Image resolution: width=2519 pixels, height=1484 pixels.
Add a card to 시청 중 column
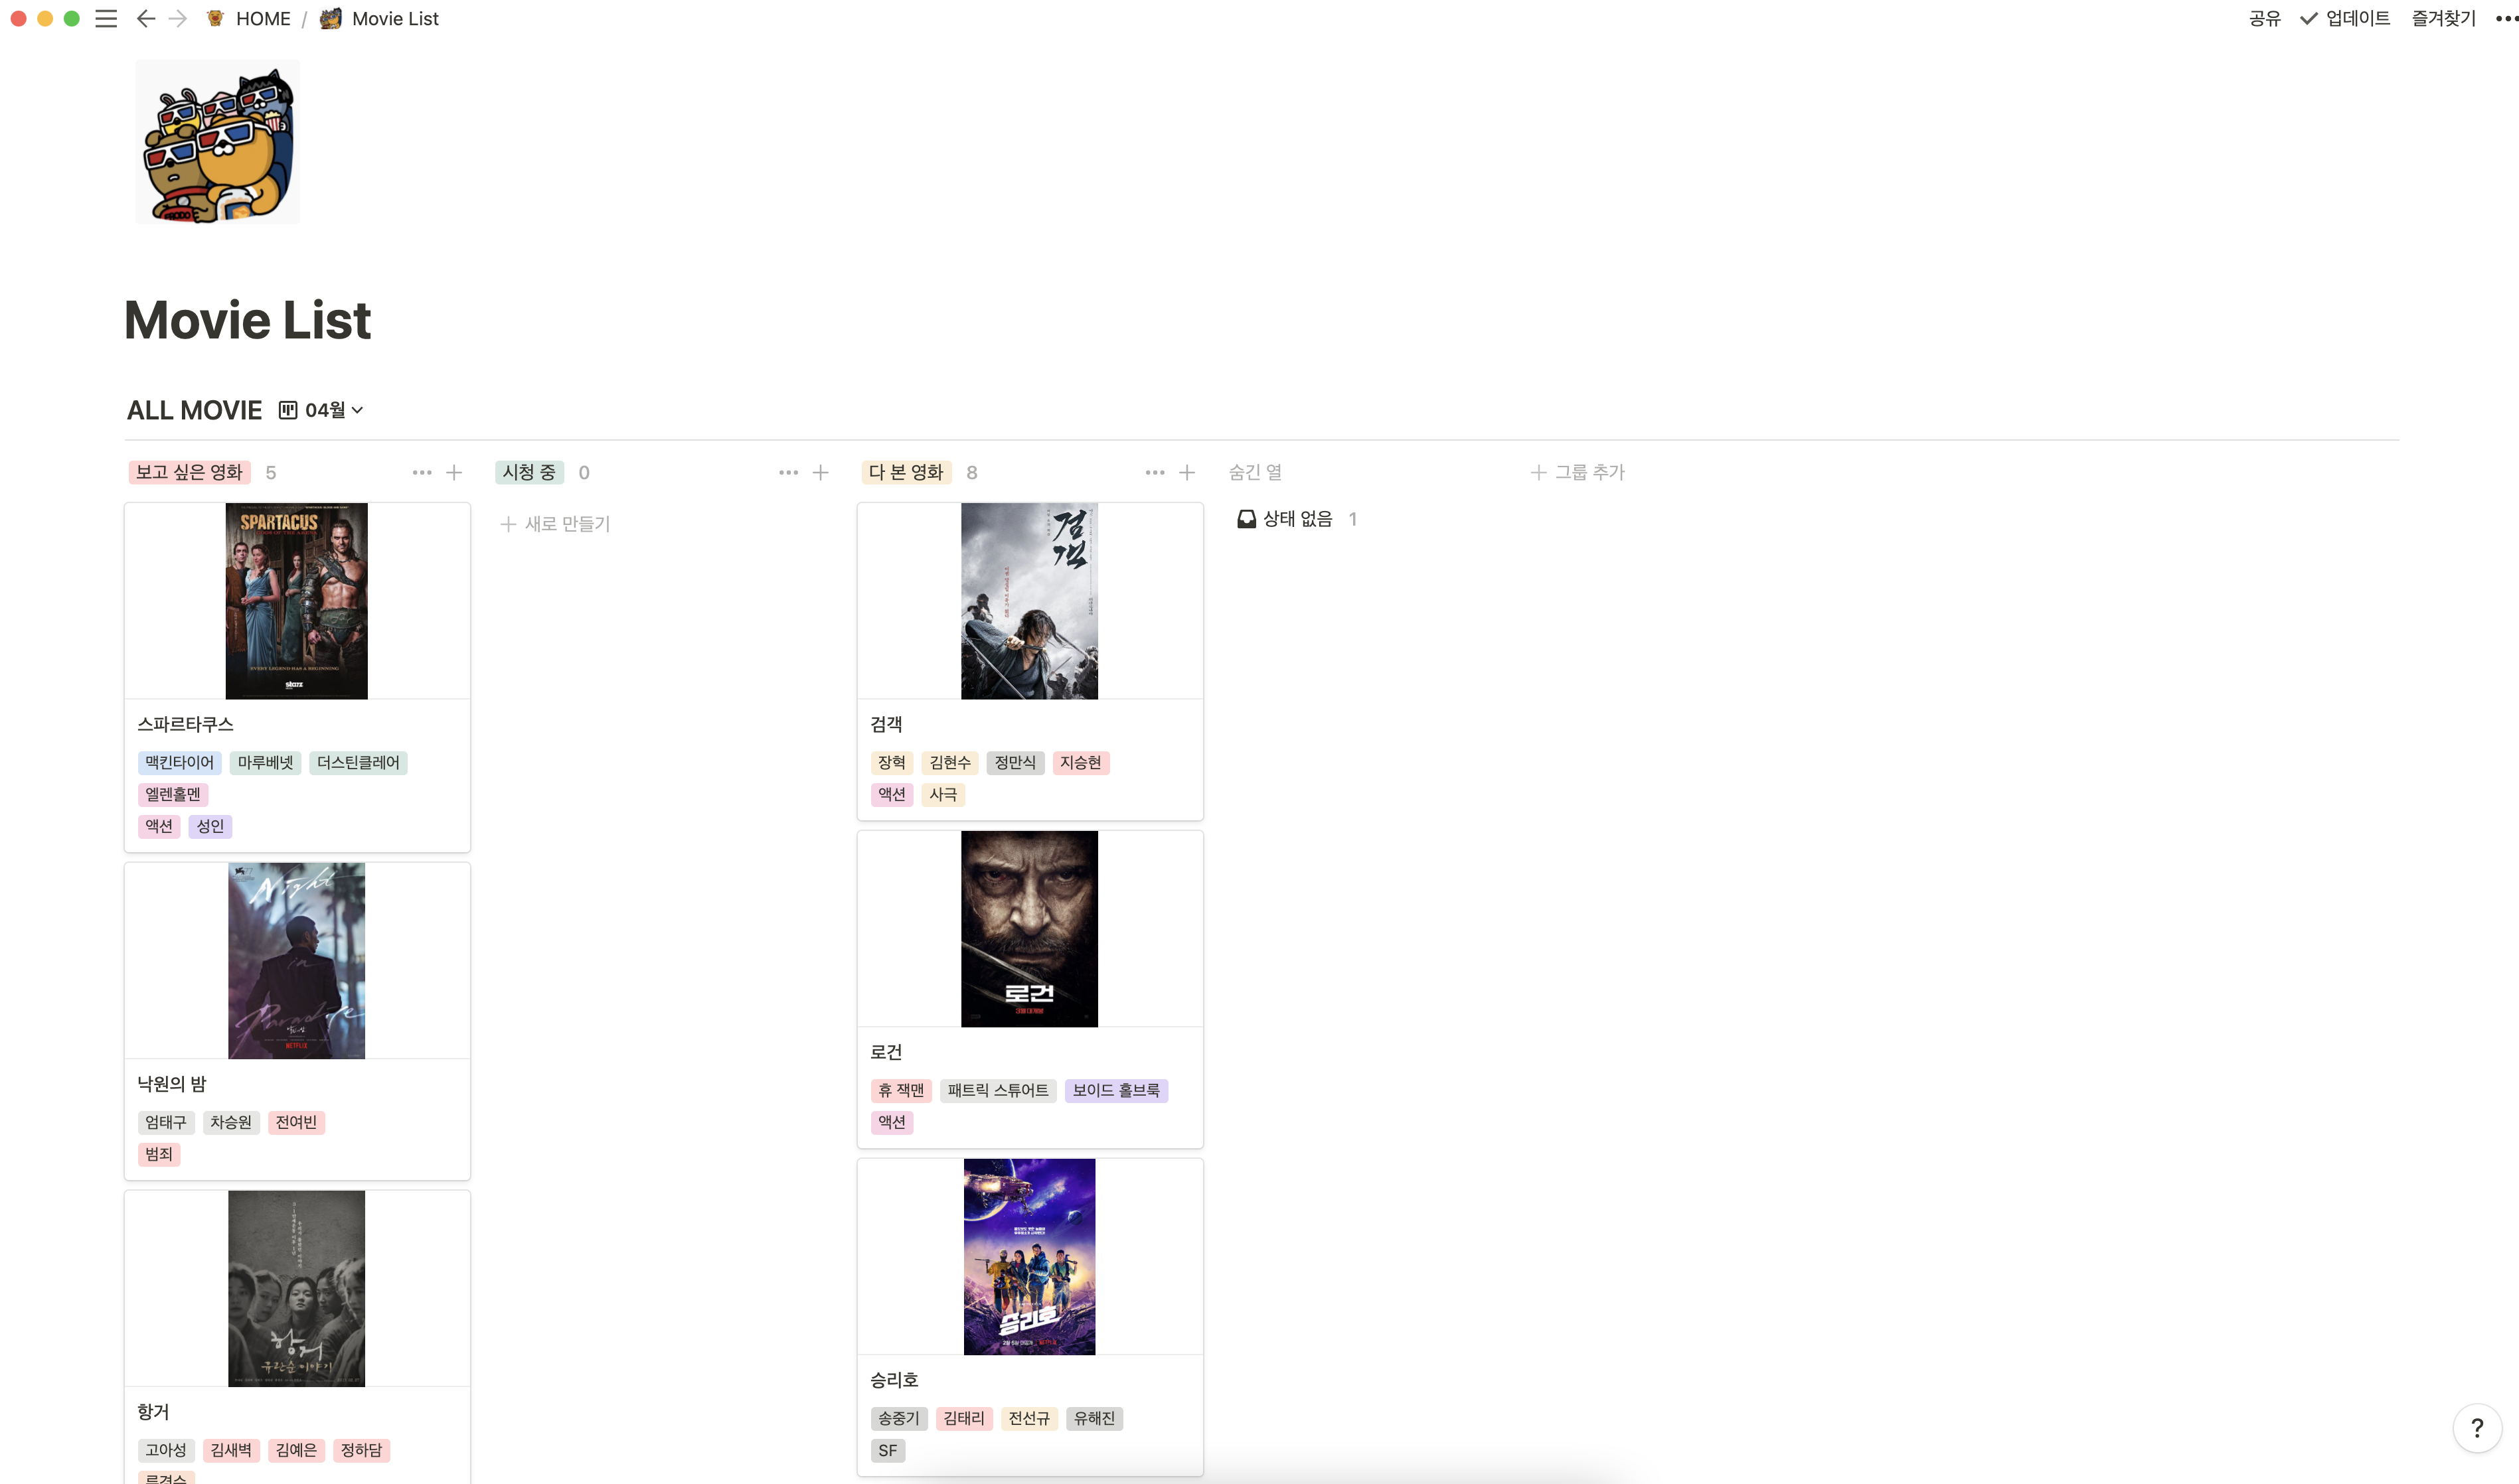821,472
